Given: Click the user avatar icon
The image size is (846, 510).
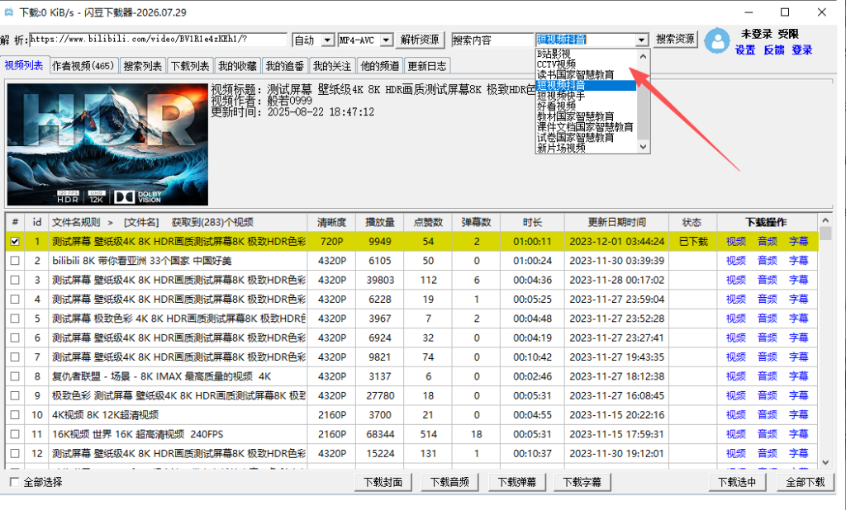Looking at the screenshot, I should [717, 41].
